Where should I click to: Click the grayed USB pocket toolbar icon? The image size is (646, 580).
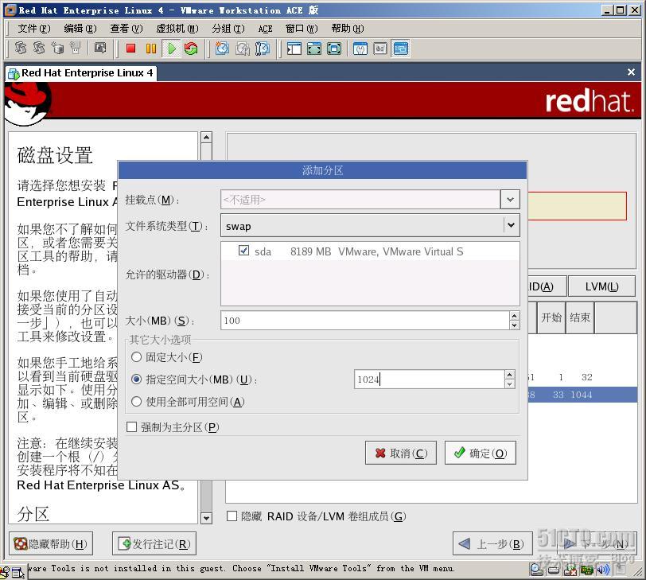(x=75, y=49)
